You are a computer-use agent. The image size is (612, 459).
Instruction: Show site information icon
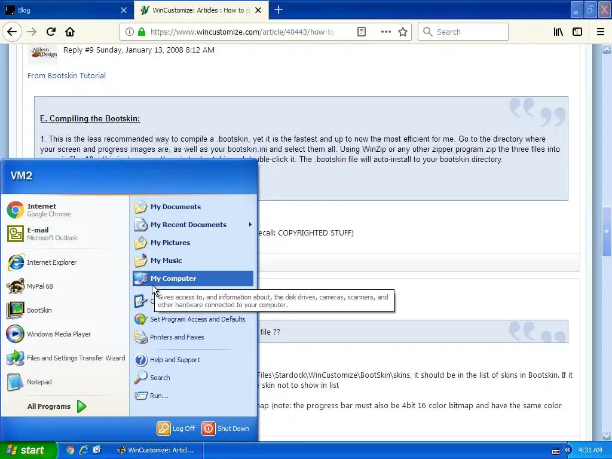(x=130, y=32)
